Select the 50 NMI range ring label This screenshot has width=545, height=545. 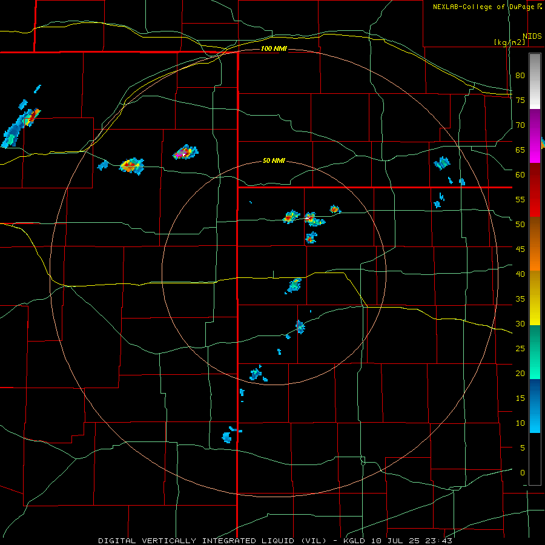[274, 160]
